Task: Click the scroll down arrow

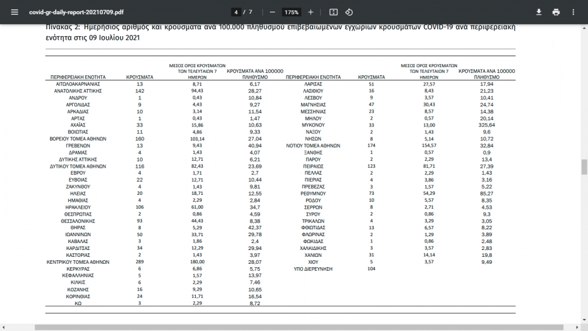Action: click(x=584, y=320)
